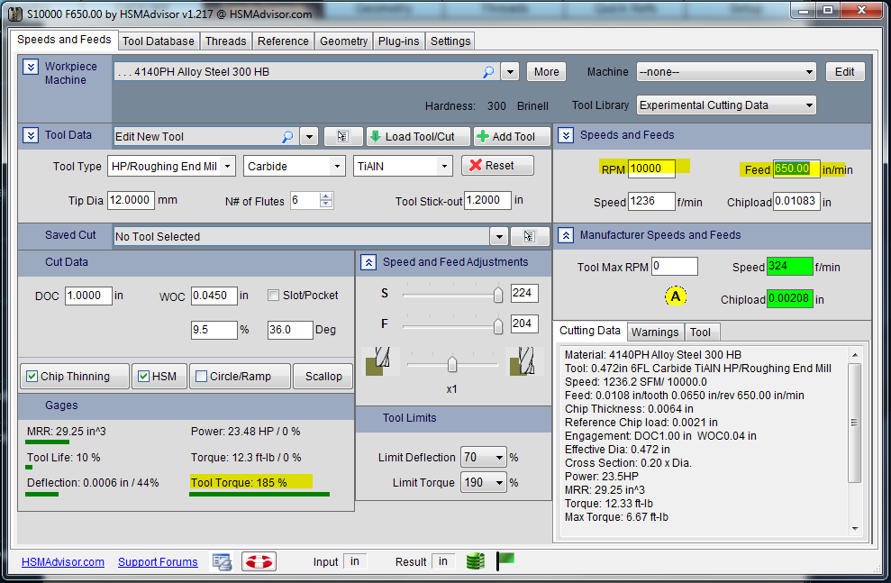
Task: Click the saved cut list icon button
Action: pyautogui.click(x=529, y=236)
